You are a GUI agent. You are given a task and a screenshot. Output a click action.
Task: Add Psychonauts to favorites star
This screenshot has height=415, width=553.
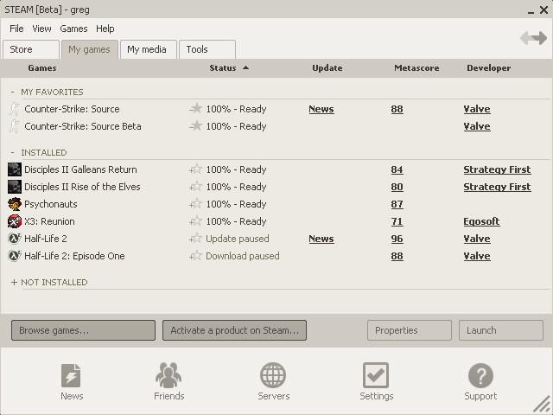point(196,204)
